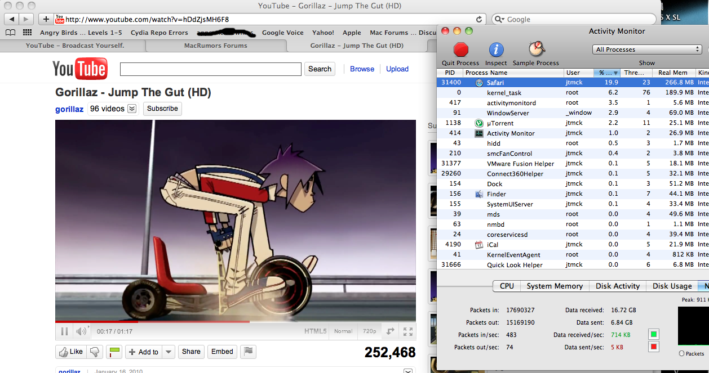Open the All Processes dropdown
709x373 pixels.
point(648,50)
